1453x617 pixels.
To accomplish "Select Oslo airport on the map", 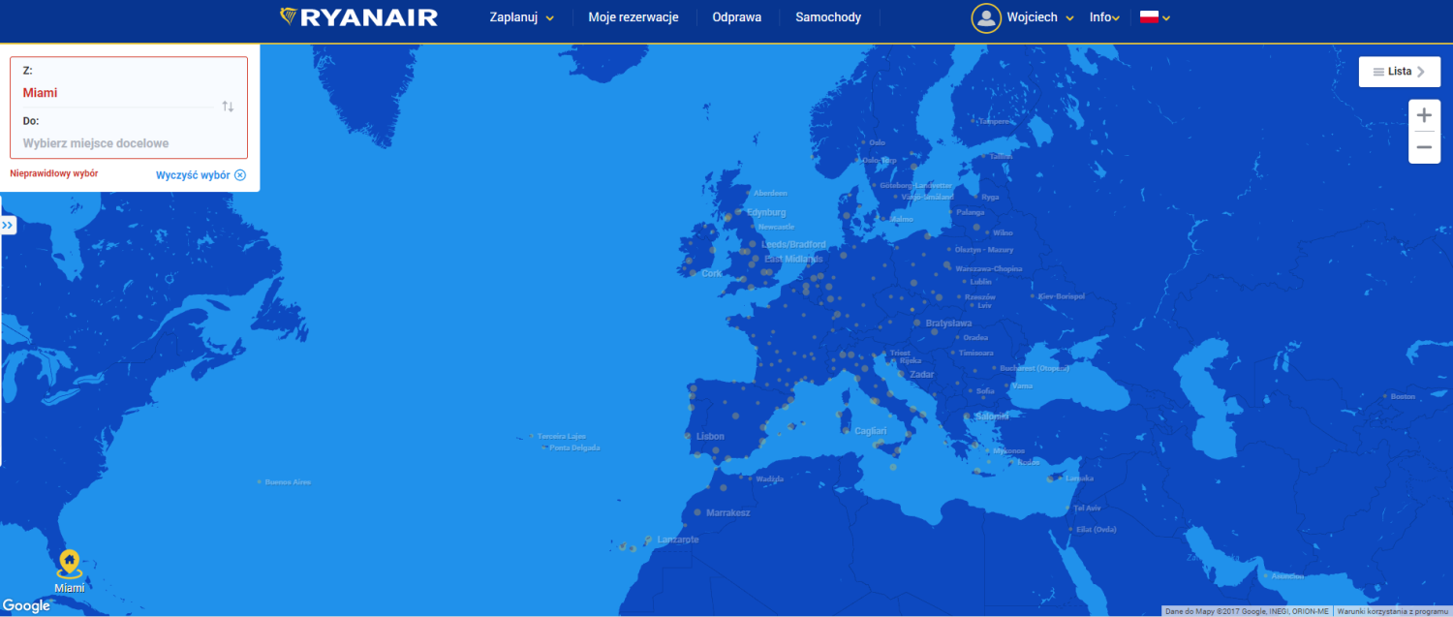I will coord(878,142).
